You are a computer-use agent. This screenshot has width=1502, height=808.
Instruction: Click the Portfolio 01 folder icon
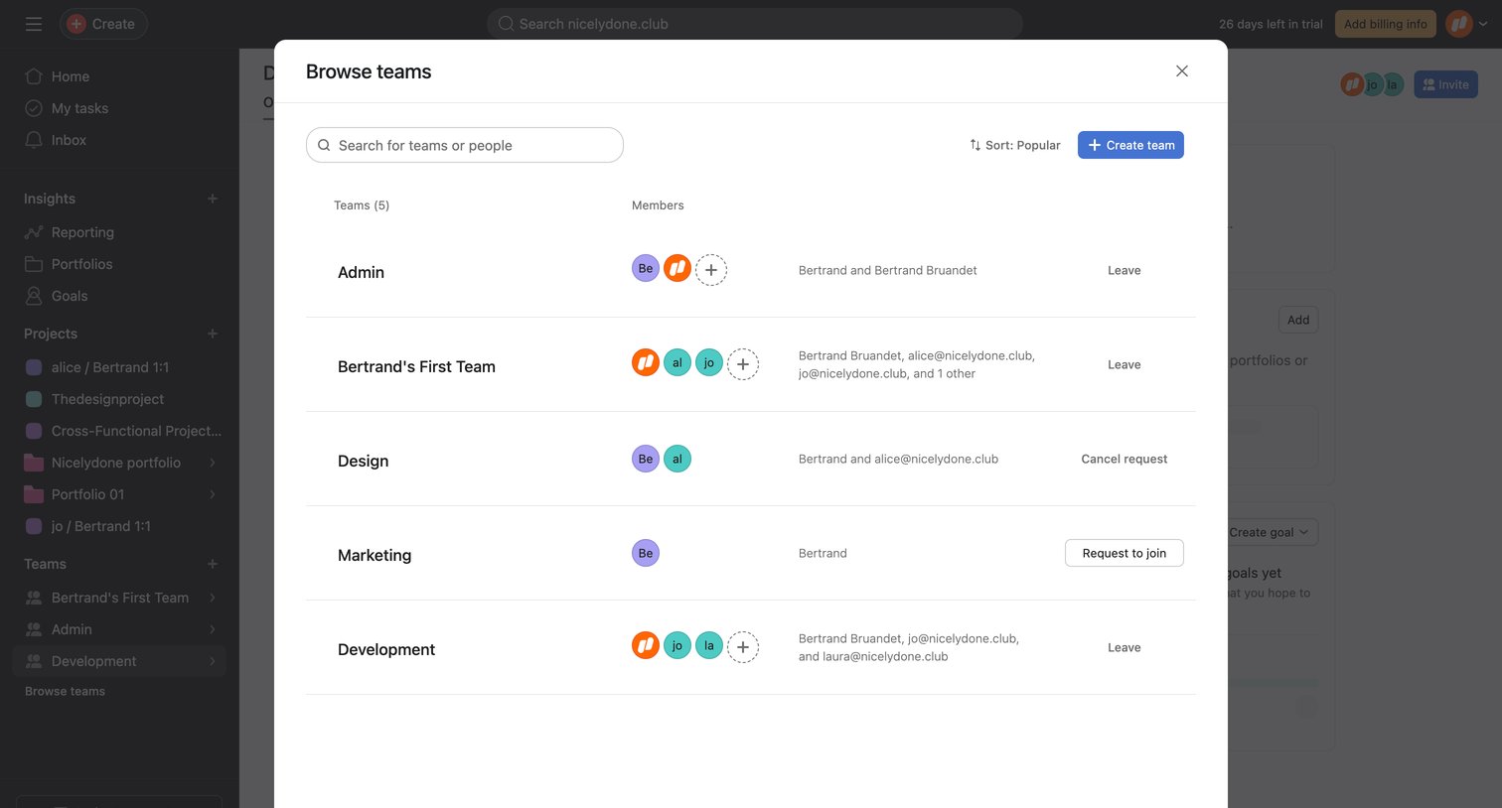(34, 494)
